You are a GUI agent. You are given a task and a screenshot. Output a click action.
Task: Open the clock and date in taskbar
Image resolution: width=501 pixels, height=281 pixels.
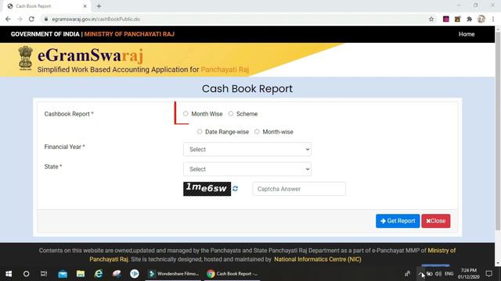[469, 274]
